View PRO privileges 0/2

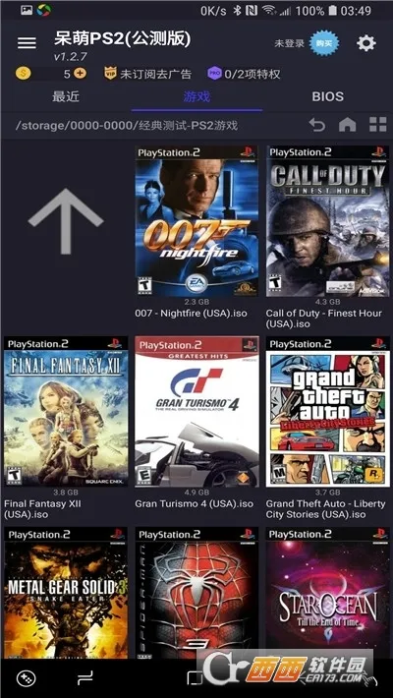point(244,74)
